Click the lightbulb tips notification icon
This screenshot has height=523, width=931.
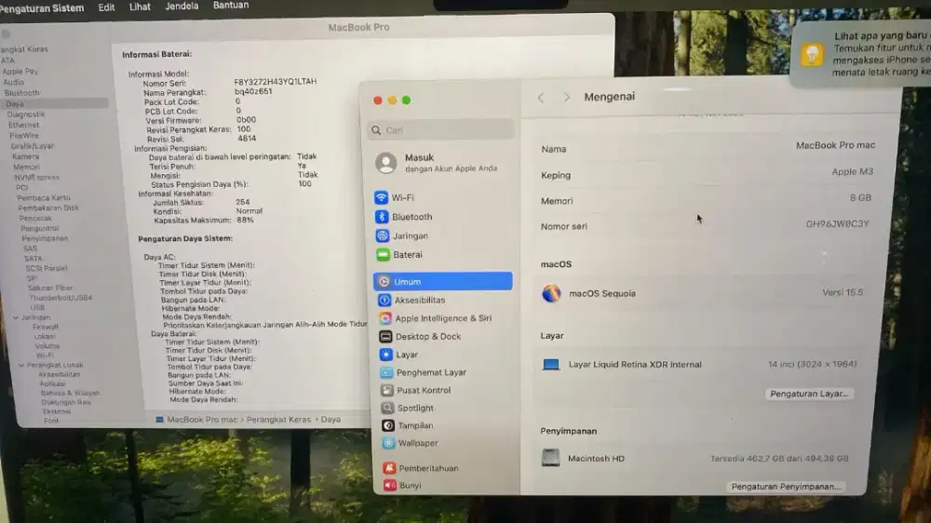pyautogui.click(x=812, y=55)
